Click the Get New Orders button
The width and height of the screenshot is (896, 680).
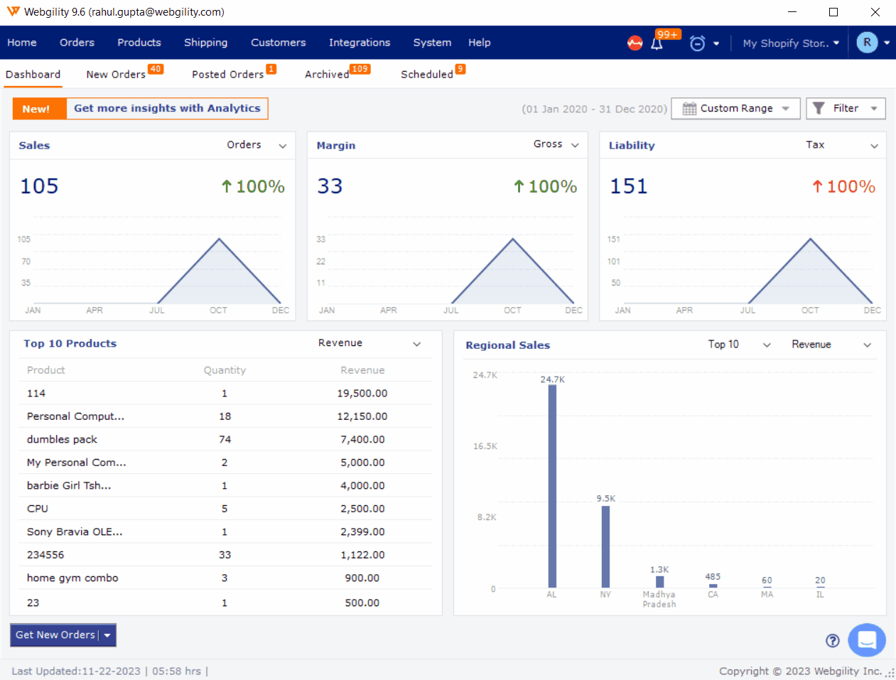[x=55, y=635]
